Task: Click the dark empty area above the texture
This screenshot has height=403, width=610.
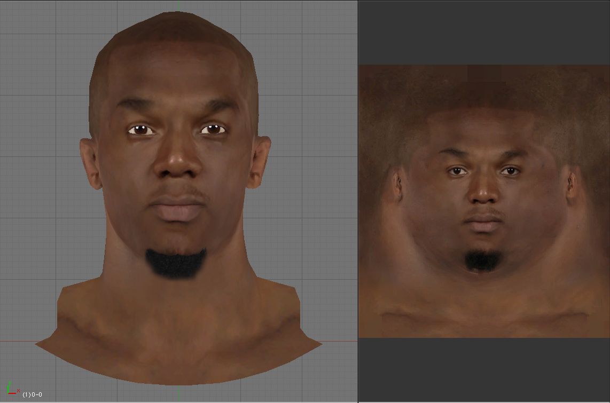Action: point(484,32)
